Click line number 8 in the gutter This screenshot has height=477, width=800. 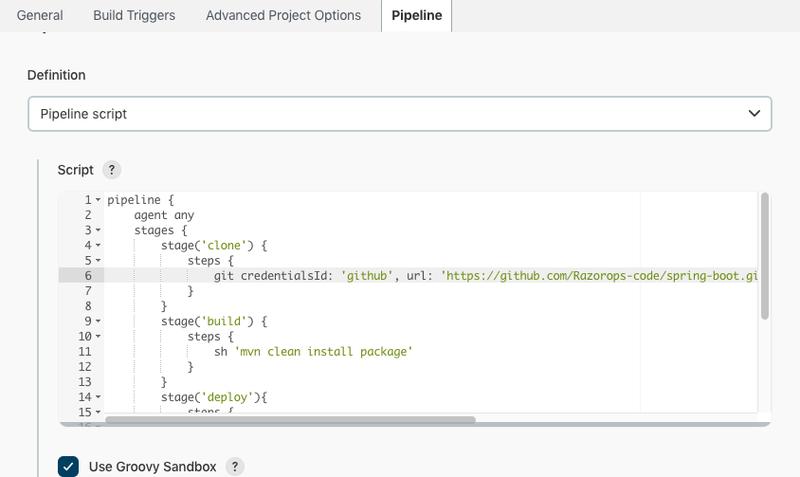(87, 306)
